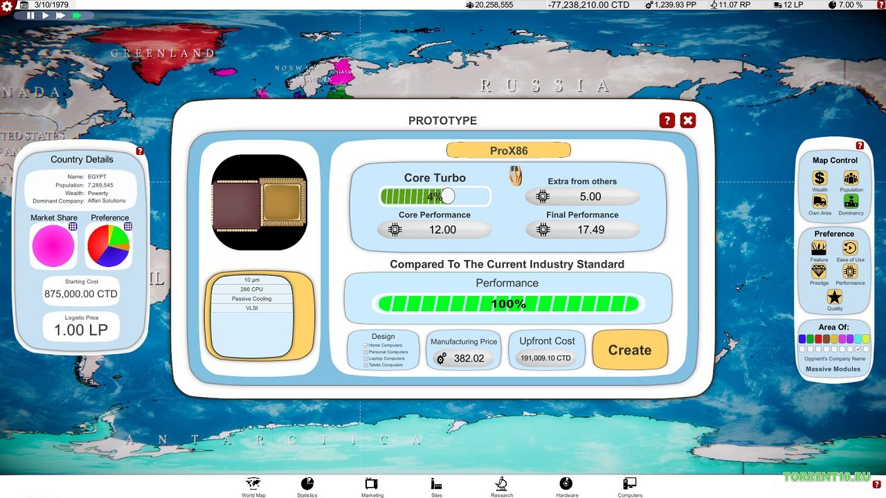Show the Population map overlay
886x498 pixels.
(x=851, y=179)
